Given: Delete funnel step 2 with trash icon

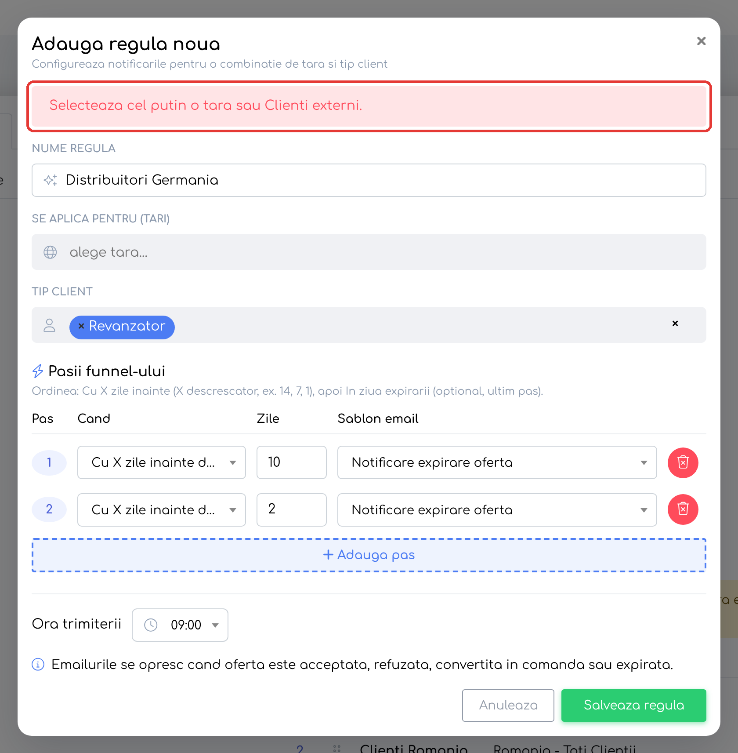Looking at the screenshot, I should (x=683, y=509).
